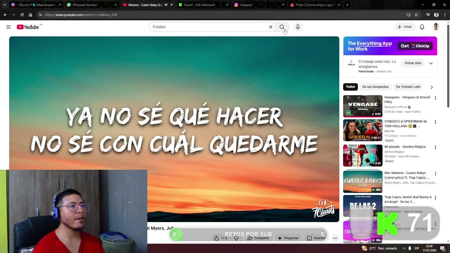Open the YouTube account avatar menu
450x253 pixels.
436,27
